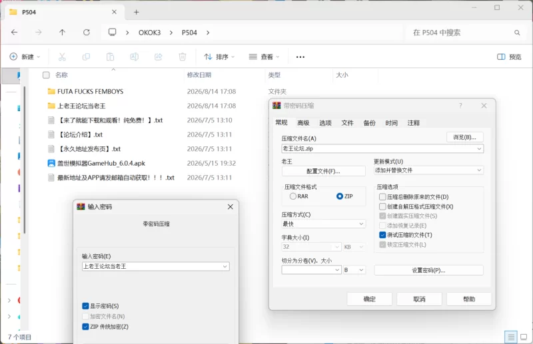Open the 排序 sort dropdown
Image resolution: width=533 pixels, height=344 pixels.
pos(219,57)
